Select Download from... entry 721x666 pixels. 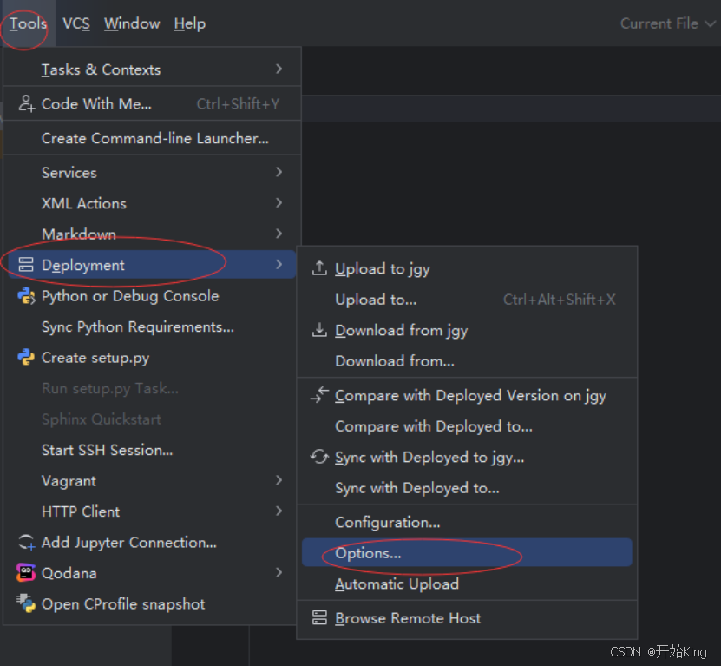click(467, 361)
